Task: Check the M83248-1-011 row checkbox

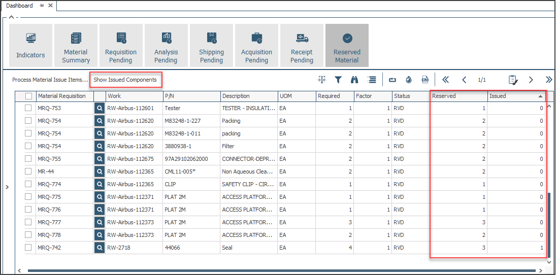Action: pyautogui.click(x=28, y=133)
